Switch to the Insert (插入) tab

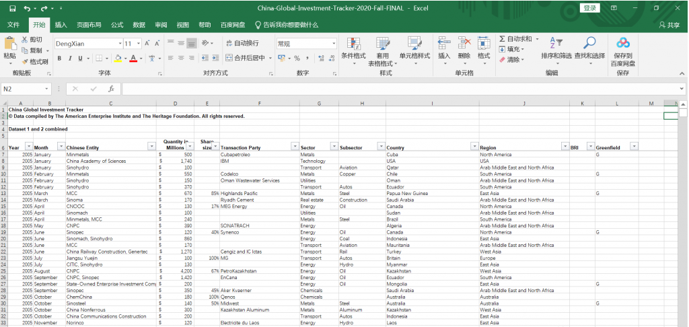pos(61,25)
